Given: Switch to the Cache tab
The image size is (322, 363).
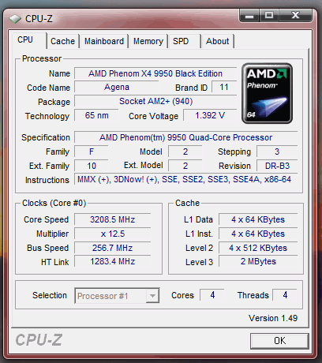Looking at the screenshot, I should click(62, 41).
